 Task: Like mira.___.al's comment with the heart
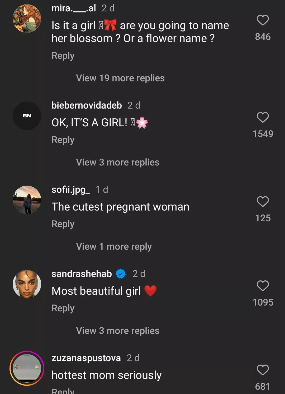click(x=263, y=20)
